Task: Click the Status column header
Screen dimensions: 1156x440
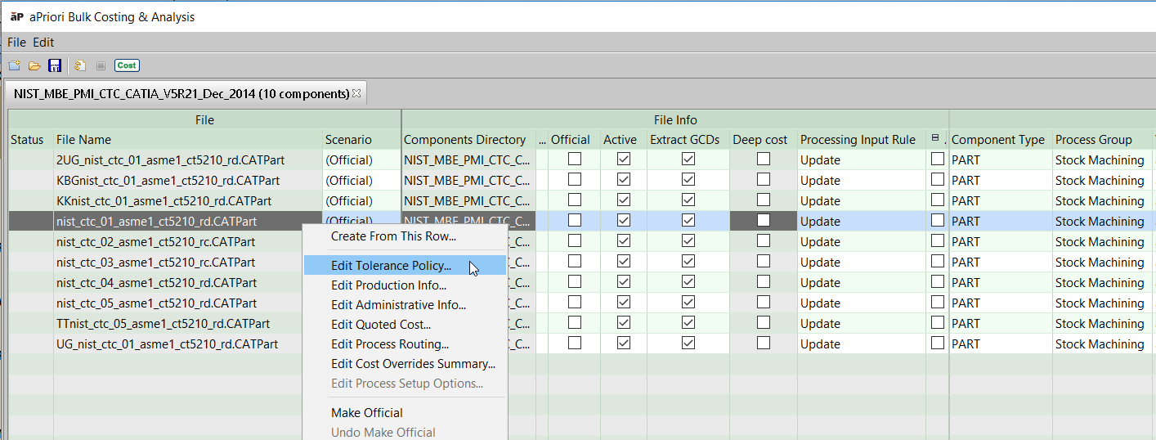Action: tap(30, 140)
